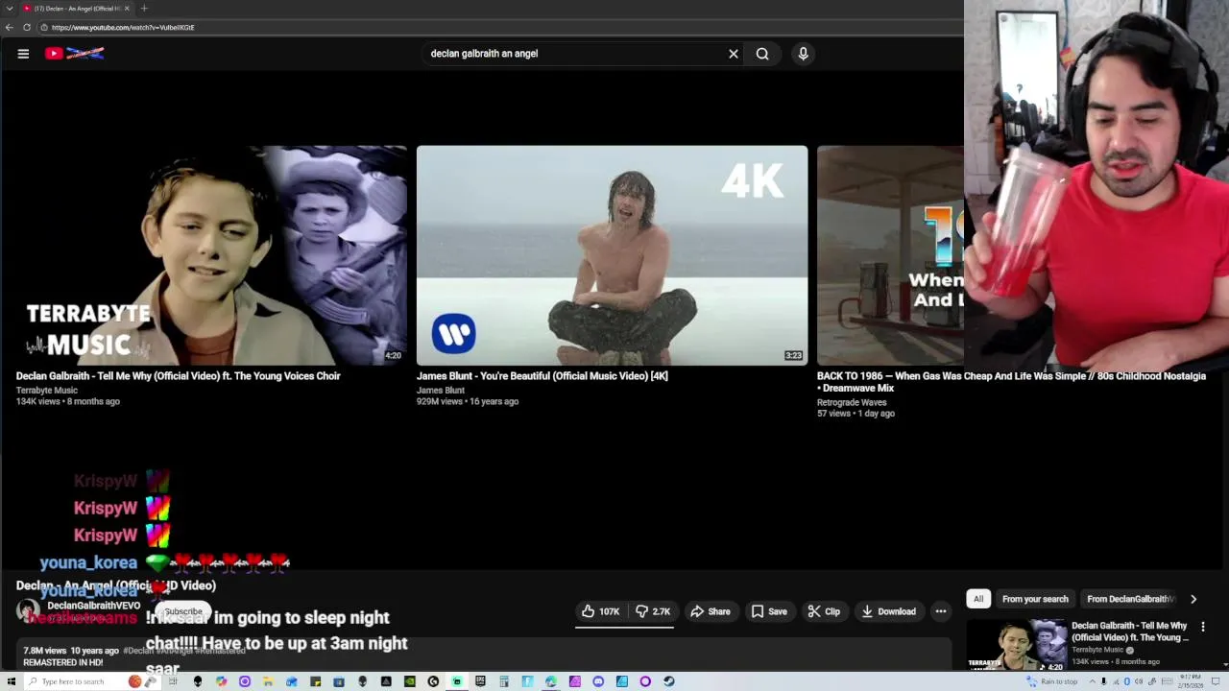Visit the James Blunt channel link
Image resolution: width=1229 pixels, height=691 pixels.
point(441,391)
